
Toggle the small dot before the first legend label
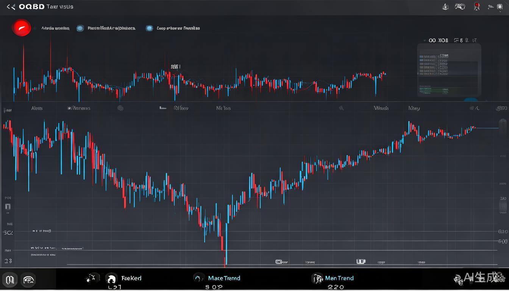35,28
